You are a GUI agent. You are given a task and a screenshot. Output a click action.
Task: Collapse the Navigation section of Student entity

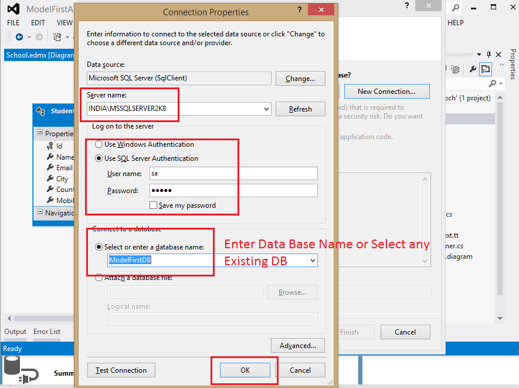(40, 212)
